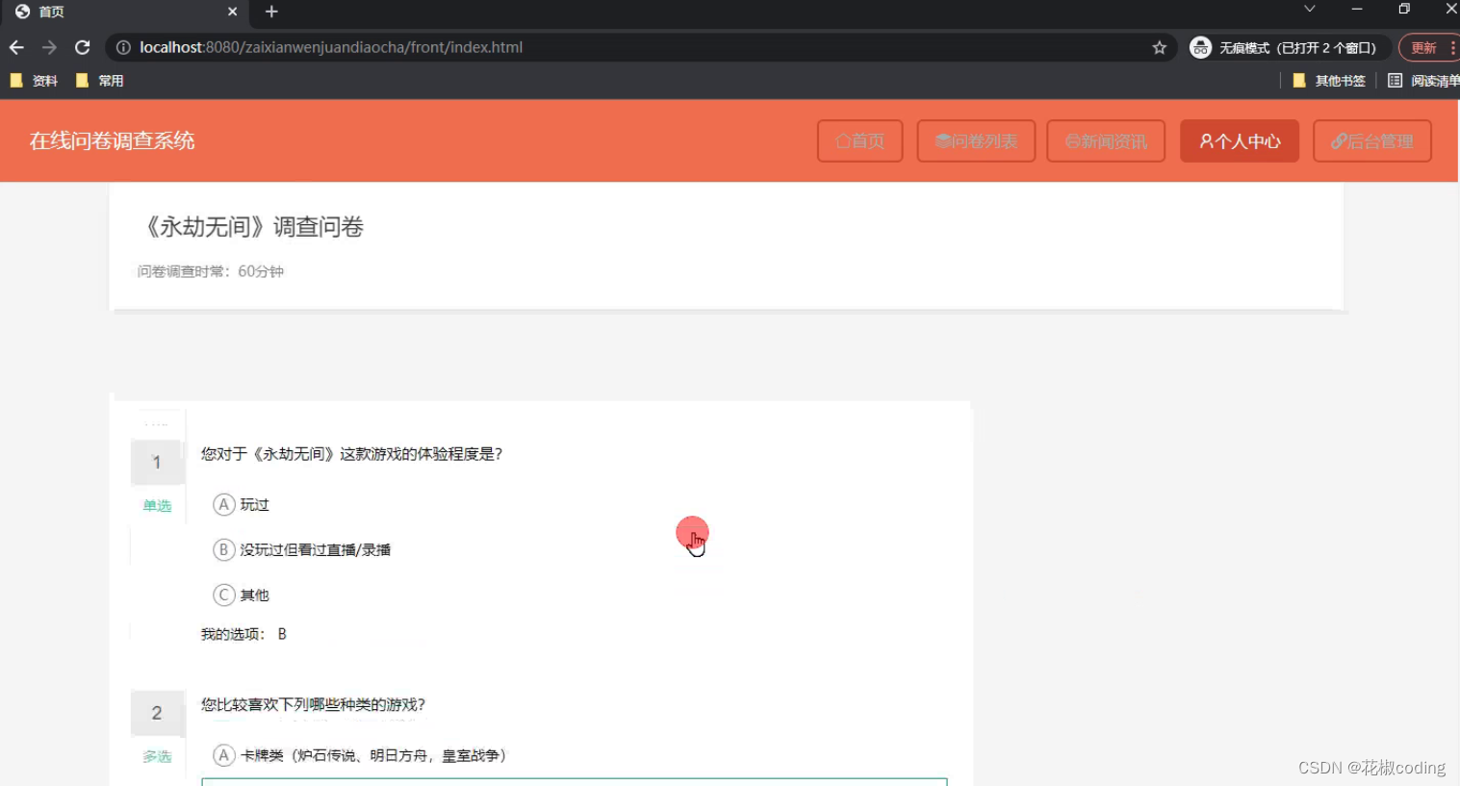This screenshot has width=1460, height=786.
Task: Click the 《永劫无间》调查问卷 heading
Action: [252, 226]
